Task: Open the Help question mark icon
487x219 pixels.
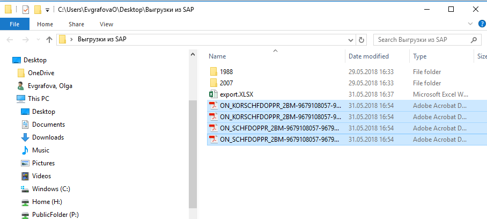Action: (481, 24)
